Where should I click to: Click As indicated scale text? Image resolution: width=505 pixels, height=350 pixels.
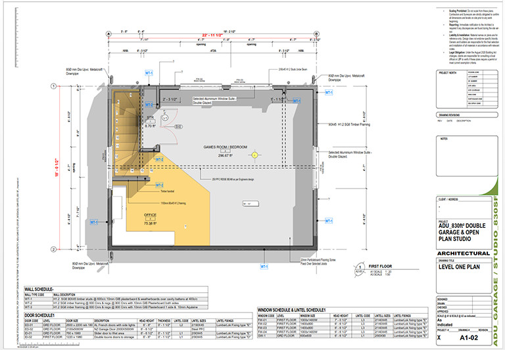[x=445, y=322]
